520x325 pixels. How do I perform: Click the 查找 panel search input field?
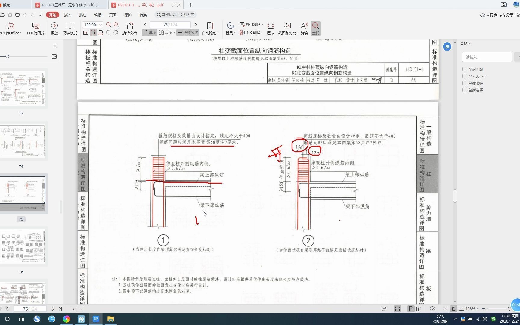[487, 57]
